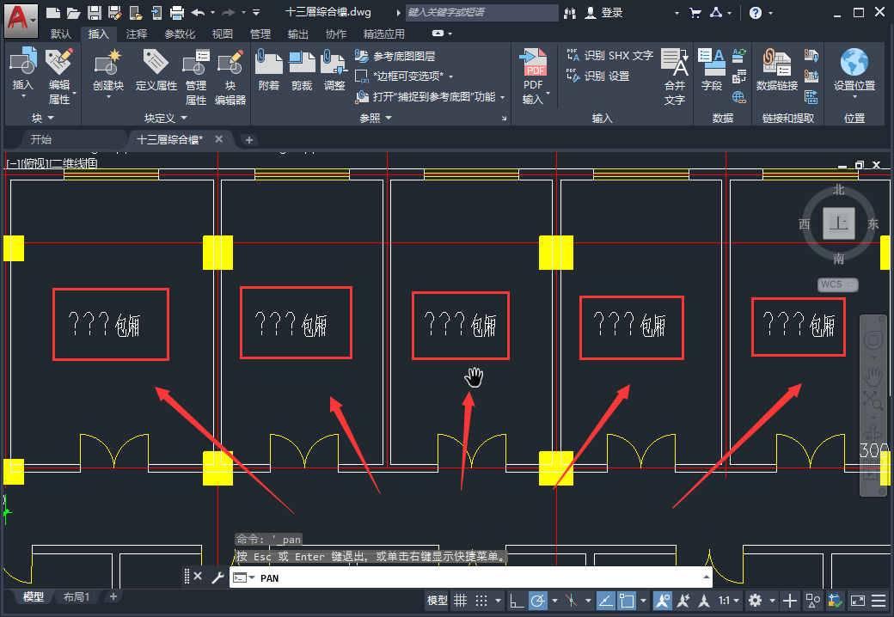Click the Attach (附着) reference icon
Screen dimensions: 894x617
coord(268,70)
